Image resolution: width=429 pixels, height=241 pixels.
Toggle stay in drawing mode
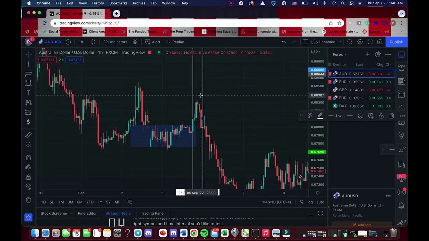(x=28, y=167)
